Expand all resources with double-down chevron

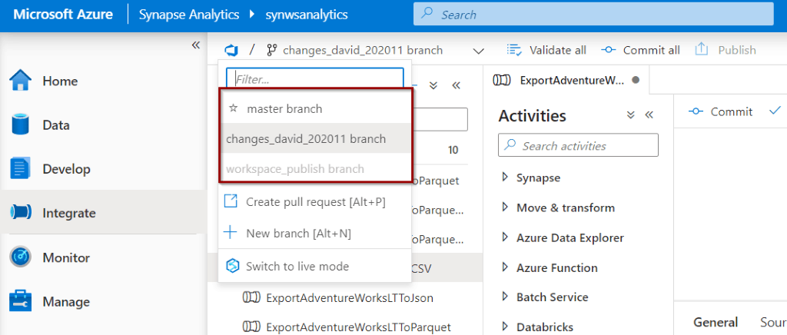pos(434,86)
